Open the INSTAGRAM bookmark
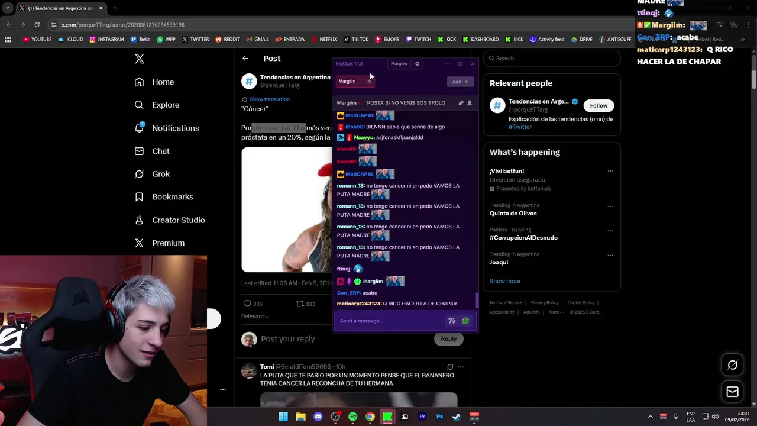Screen dimensions: 757x426 (x=107, y=40)
